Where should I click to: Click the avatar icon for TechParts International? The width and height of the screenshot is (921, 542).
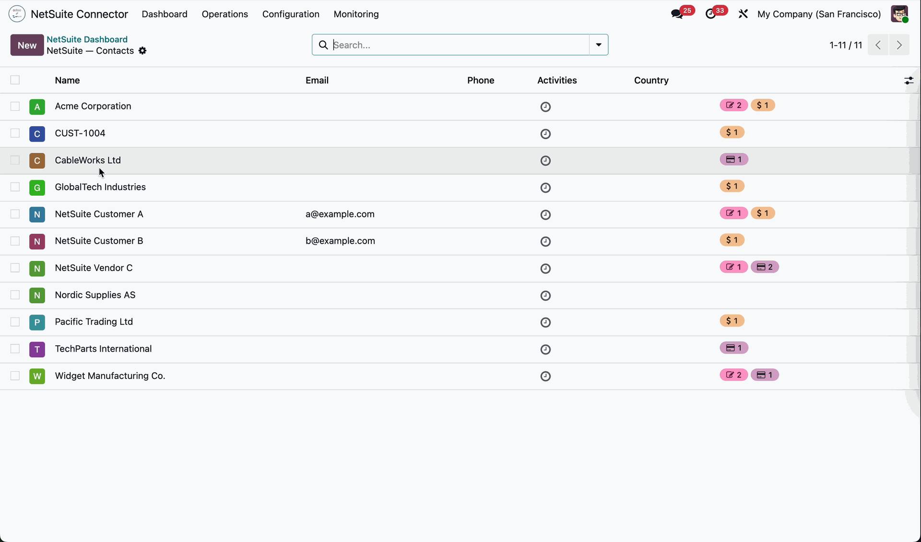click(x=37, y=349)
